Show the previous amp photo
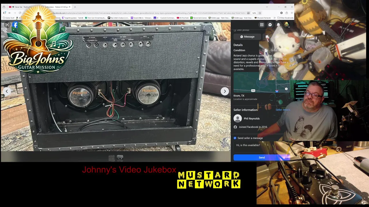The width and height of the screenshot is (369, 207). [x=7, y=91]
